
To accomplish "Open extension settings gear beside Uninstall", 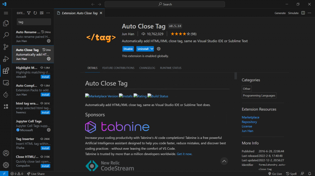I will tap(158, 49).
